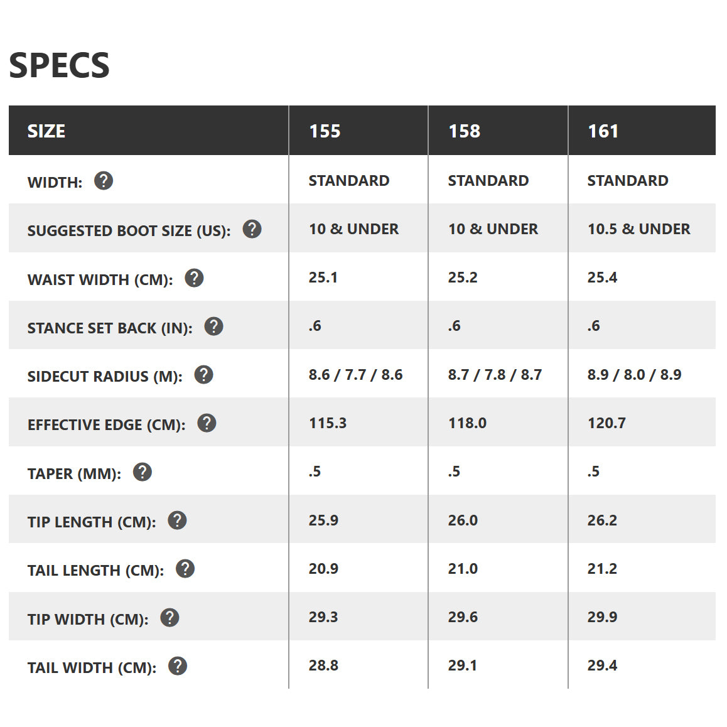
Task: Click the Tail Length help icon
Action: click(x=185, y=569)
